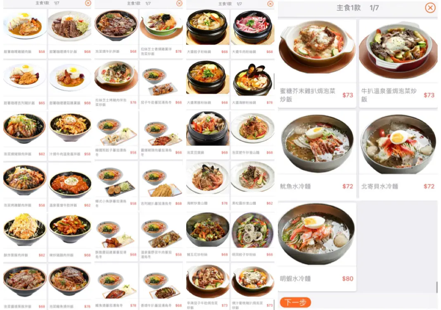This screenshot has width=441, height=310.
Task: Close the large rightmost 主食1款 panel
Action: (x=430, y=8)
